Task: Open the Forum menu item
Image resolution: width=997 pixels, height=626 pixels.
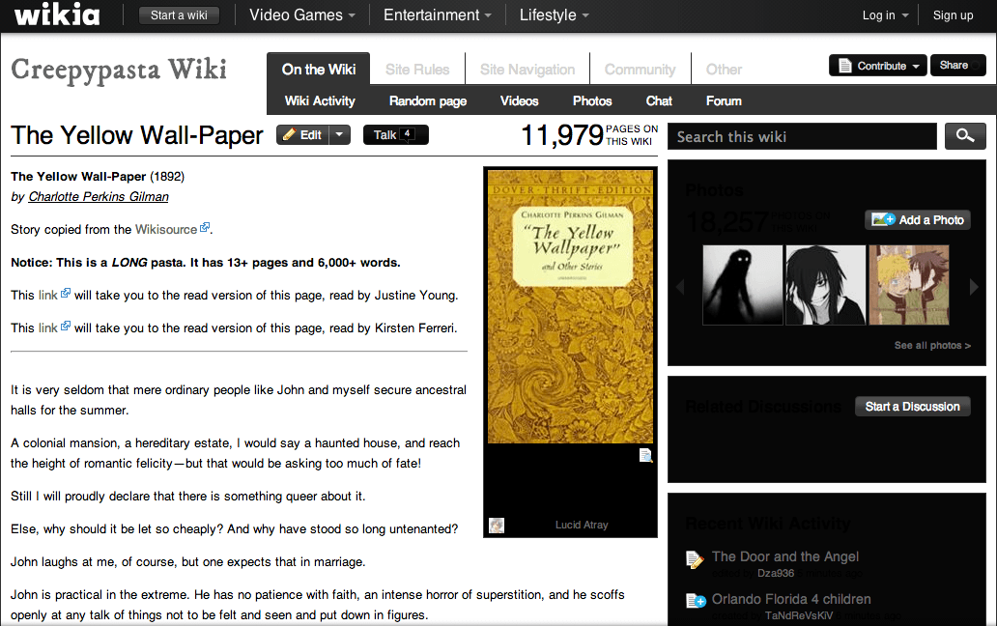Action: pos(724,101)
